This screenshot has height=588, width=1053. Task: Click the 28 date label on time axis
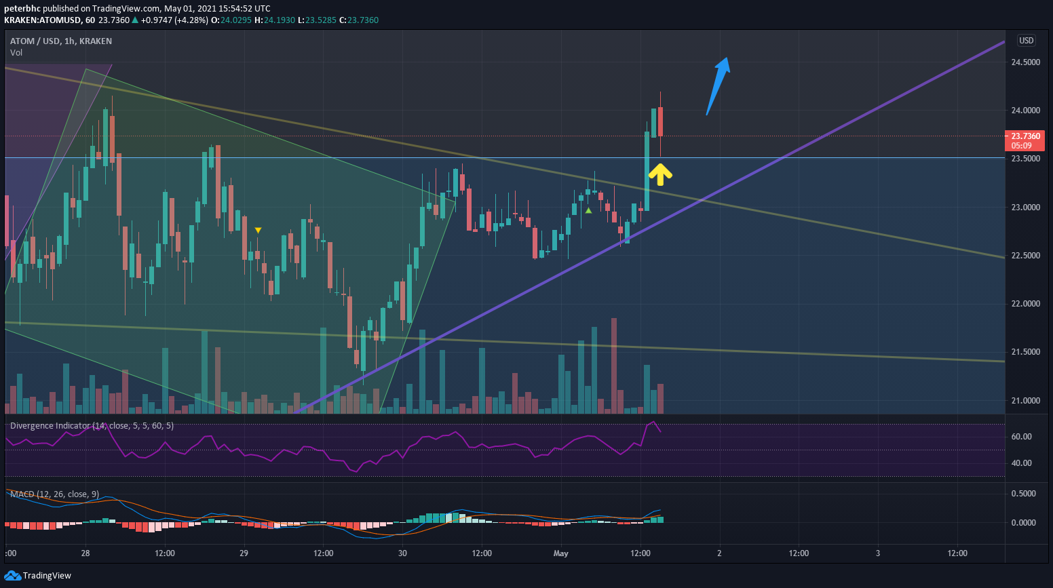pyautogui.click(x=85, y=553)
